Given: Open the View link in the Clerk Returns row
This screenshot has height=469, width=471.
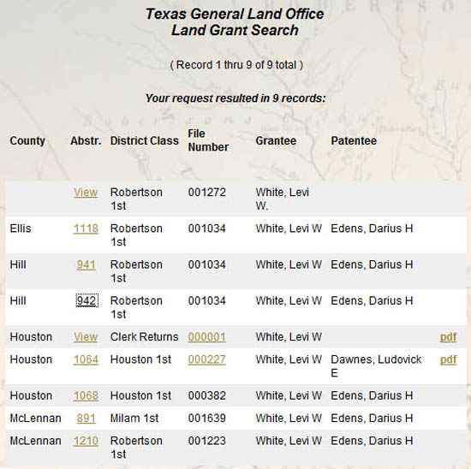Looking at the screenshot, I should [86, 337].
